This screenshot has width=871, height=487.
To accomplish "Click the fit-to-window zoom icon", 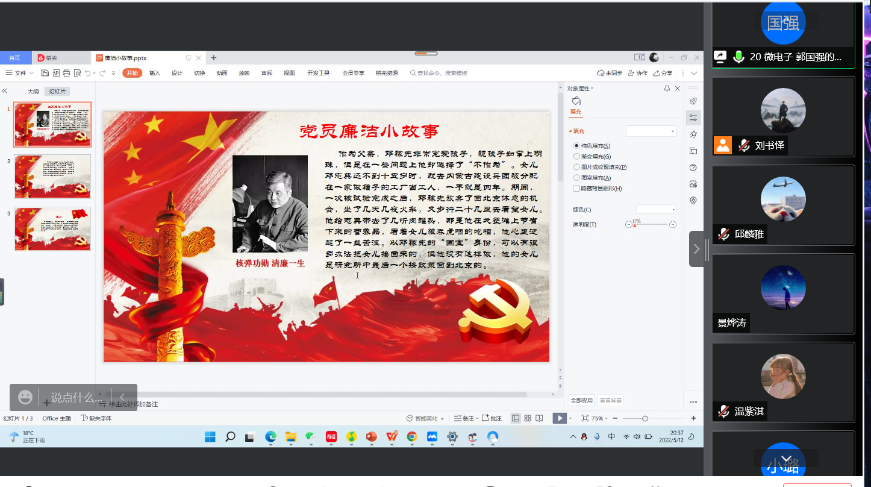I will 584,418.
